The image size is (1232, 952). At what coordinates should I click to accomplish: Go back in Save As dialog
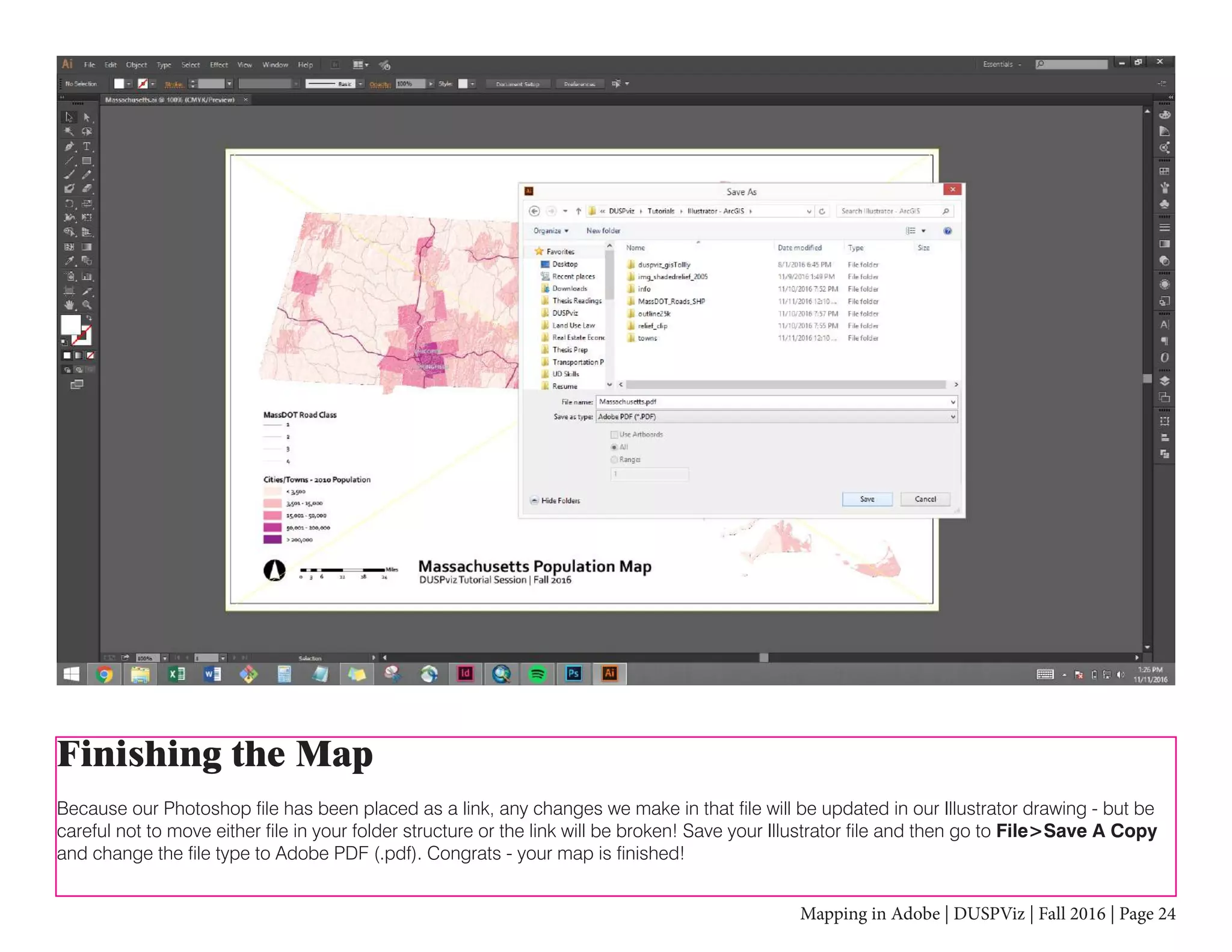click(534, 211)
